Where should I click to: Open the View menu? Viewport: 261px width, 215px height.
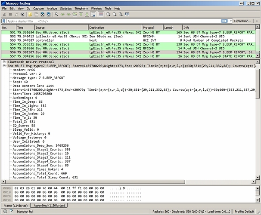(x=21, y=9)
